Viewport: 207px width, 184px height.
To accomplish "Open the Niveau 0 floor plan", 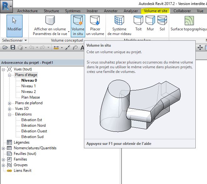I will [29, 80].
